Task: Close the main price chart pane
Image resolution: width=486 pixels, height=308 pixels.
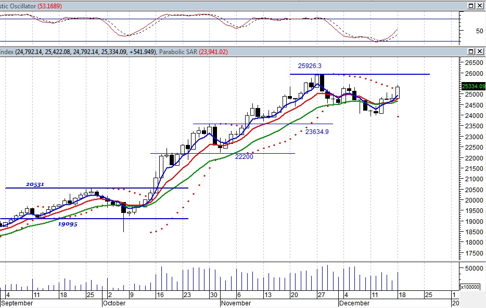Action: pyautogui.click(x=480, y=52)
